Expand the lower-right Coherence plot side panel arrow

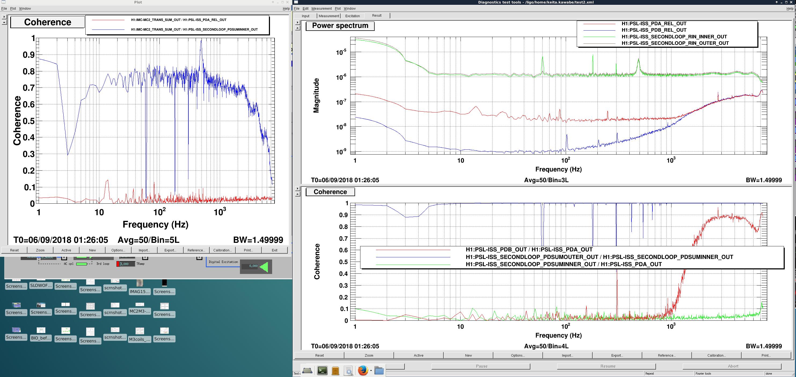(298, 188)
